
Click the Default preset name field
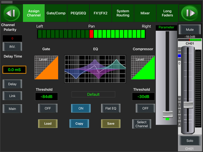93,94
